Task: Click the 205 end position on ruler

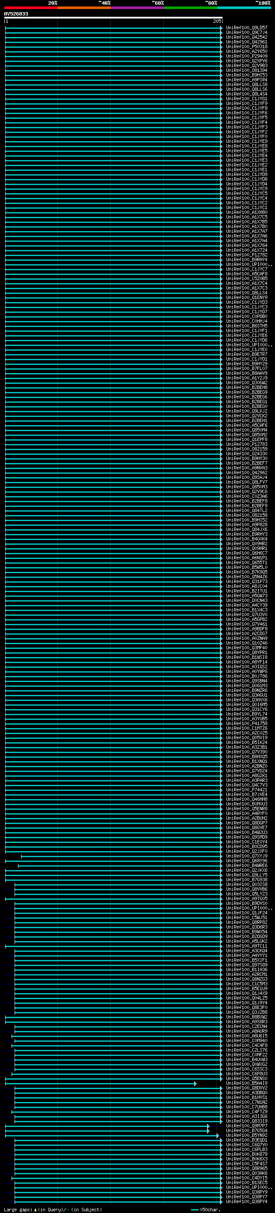Action: pos(217,21)
